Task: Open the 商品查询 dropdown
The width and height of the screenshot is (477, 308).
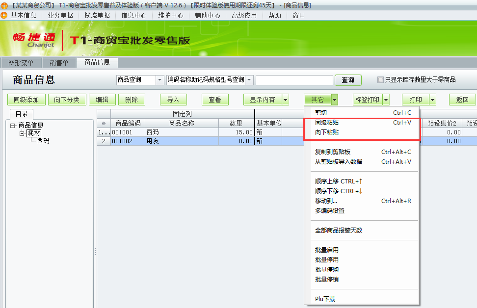Action: pos(159,80)
